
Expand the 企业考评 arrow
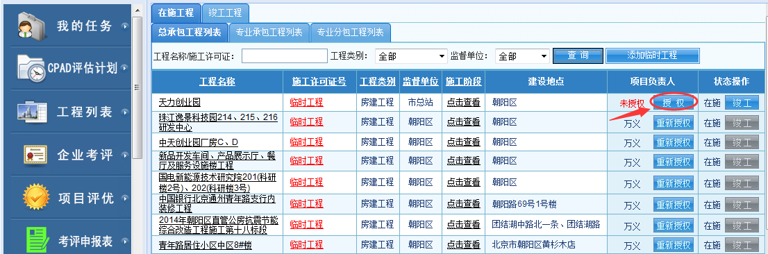pyautogui.click(x=126, y=155)
